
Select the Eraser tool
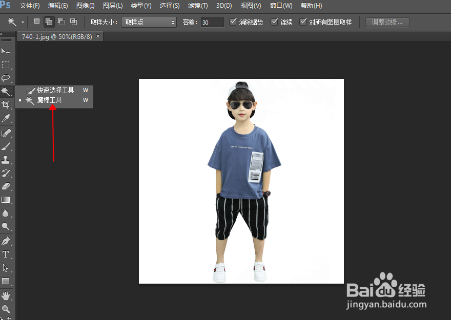point(6,186)
